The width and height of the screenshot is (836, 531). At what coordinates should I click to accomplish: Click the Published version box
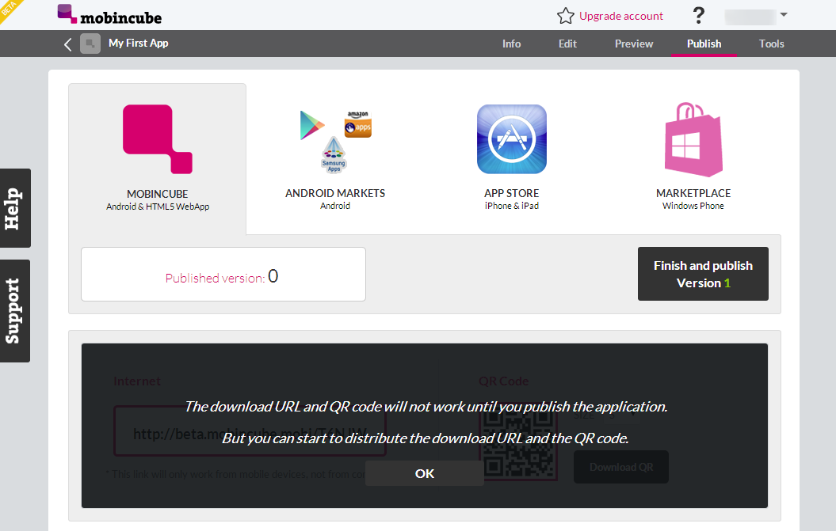tap(223, 275)
